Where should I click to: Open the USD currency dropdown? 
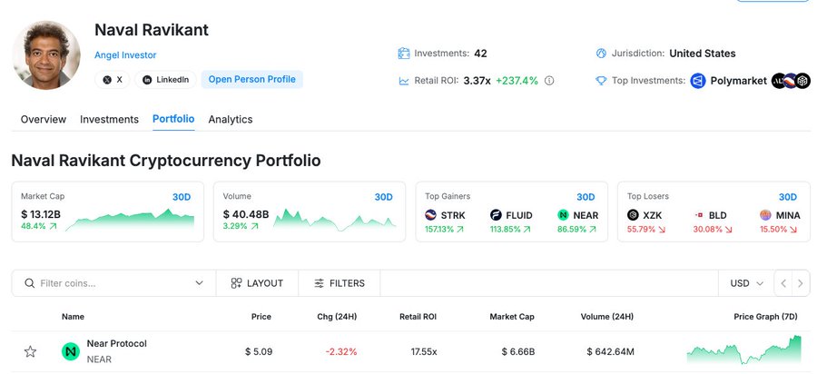pos(746,283)
